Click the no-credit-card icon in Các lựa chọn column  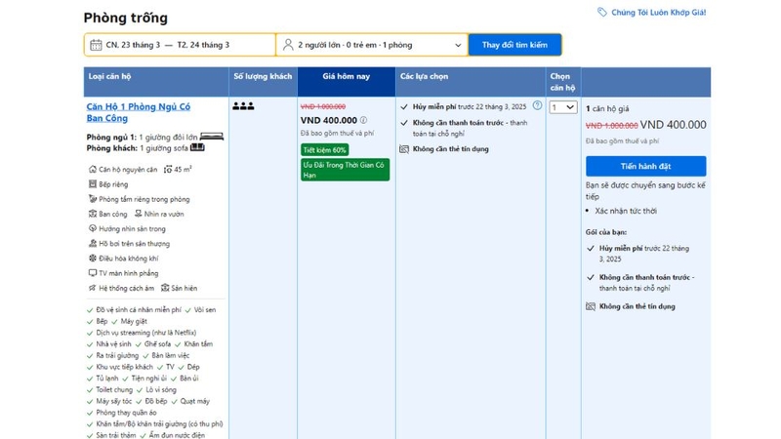(x=404, y=149)
